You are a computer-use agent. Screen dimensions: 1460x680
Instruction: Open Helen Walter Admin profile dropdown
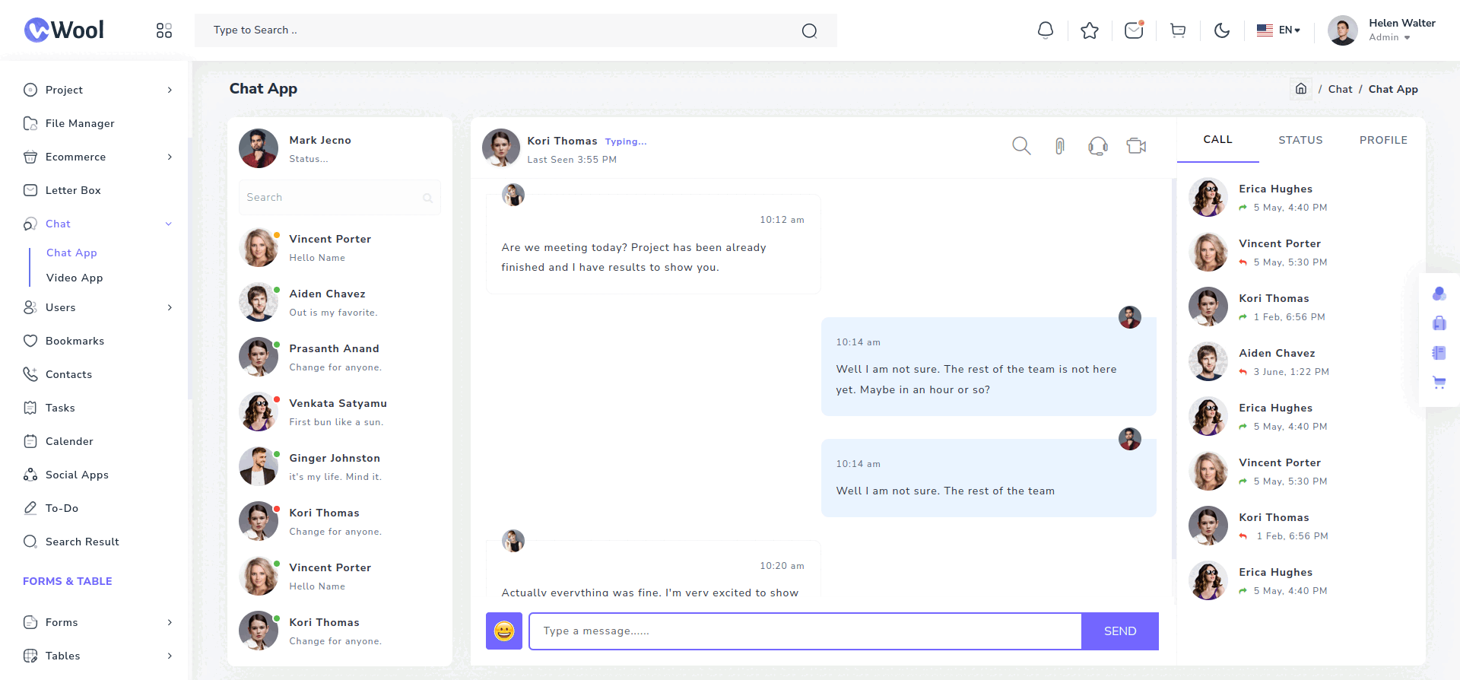pyautogui.click(x=1382, y=30)
